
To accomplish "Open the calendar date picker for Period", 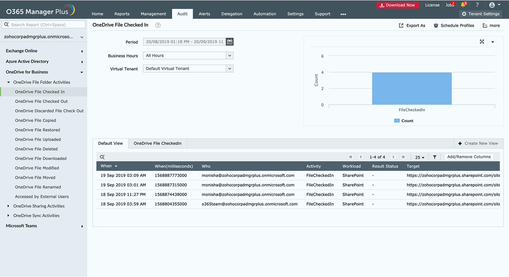I will point(230,42).
